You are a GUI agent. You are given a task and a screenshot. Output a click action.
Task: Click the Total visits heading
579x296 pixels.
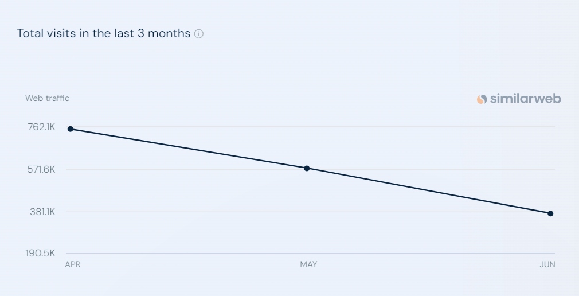coord(104,33)
